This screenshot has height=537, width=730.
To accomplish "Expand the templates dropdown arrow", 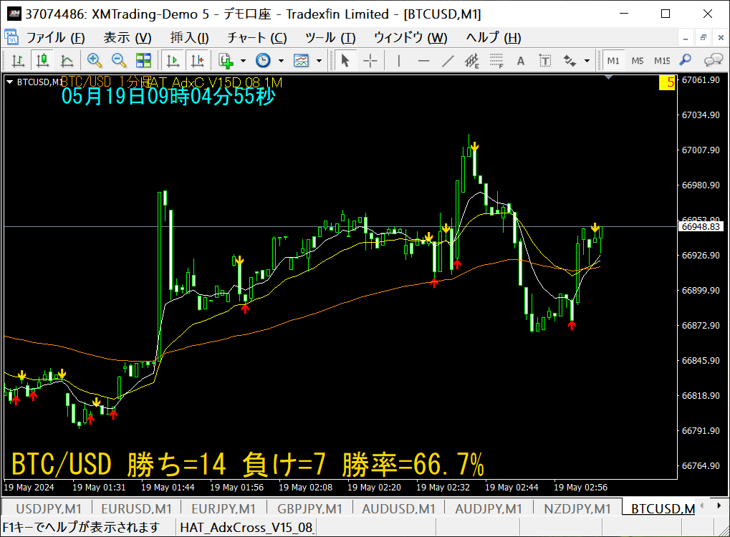I will coord(319,61).
